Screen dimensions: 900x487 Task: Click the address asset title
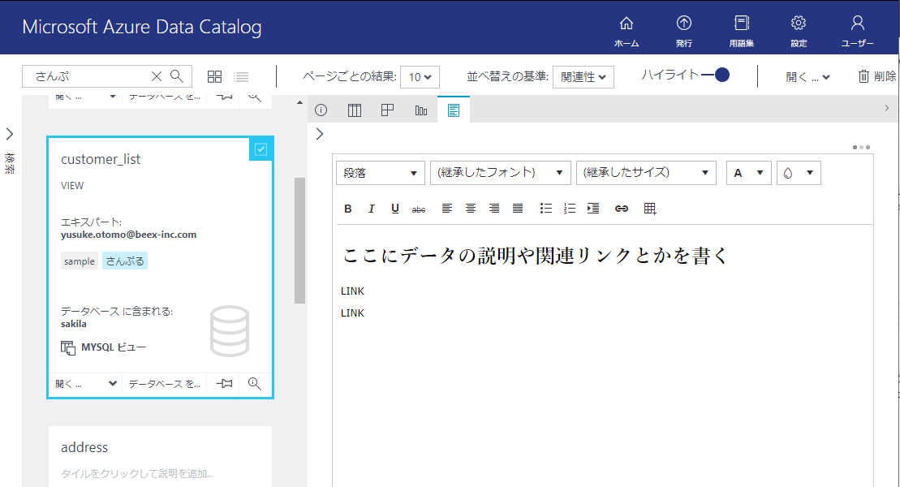(x=84, y=447)
